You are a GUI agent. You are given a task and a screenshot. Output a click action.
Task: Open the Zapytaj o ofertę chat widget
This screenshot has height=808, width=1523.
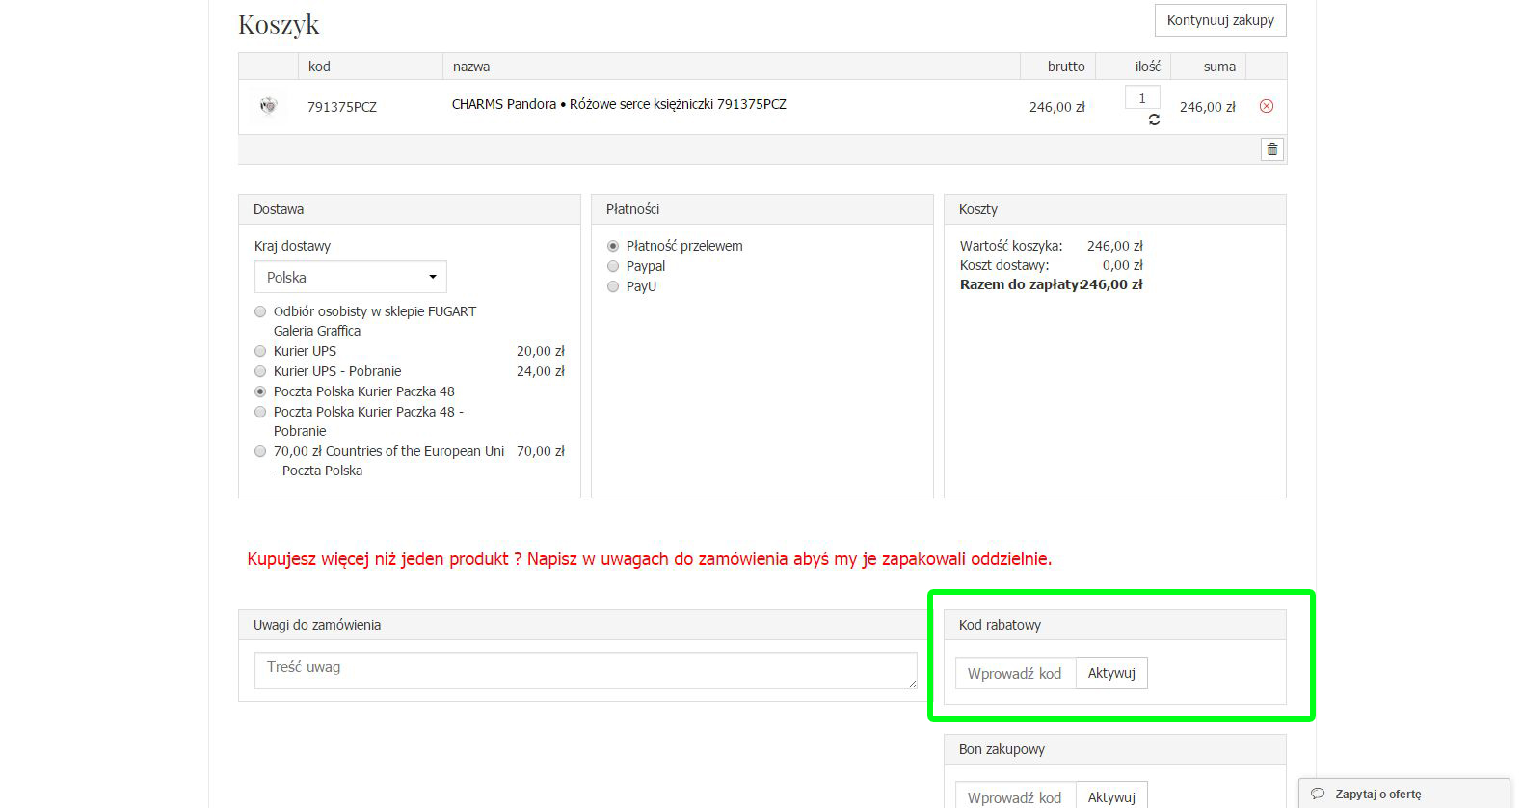pos(1404,794)
